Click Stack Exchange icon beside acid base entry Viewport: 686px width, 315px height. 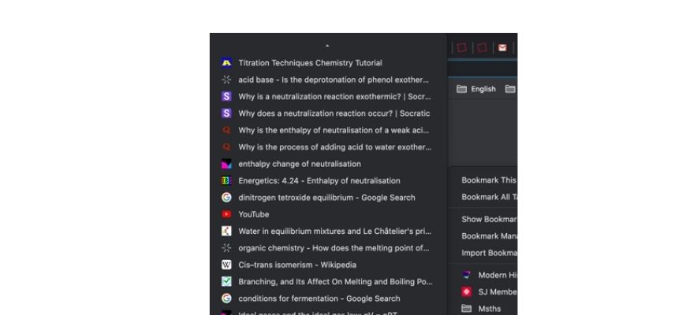click(226, 80)
